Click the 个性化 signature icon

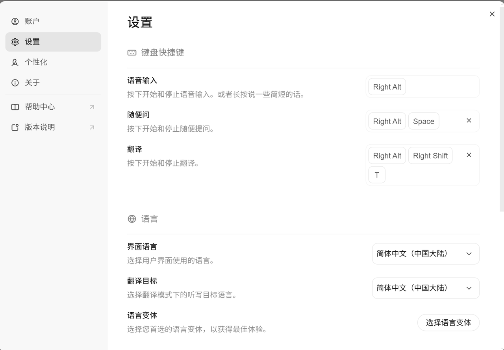point(15,62)
